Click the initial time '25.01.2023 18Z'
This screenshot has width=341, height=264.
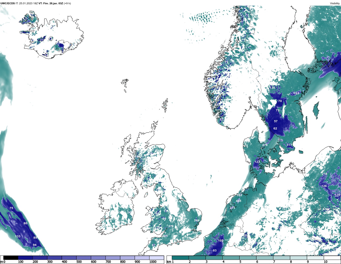point(29,3)
